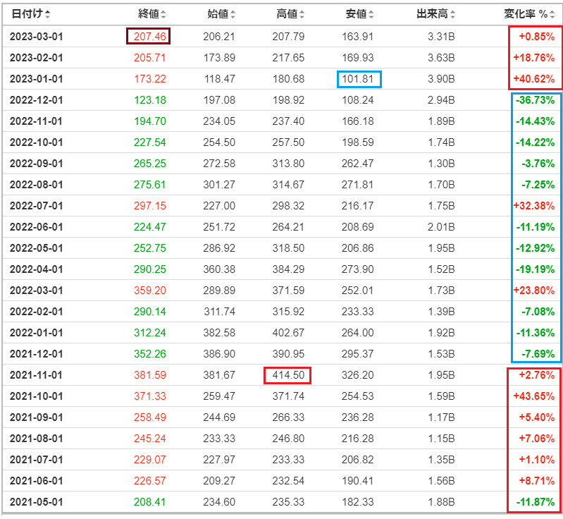Click the 日付け column header label
This screenshot has width=563, height=519.
coord(27,14)
